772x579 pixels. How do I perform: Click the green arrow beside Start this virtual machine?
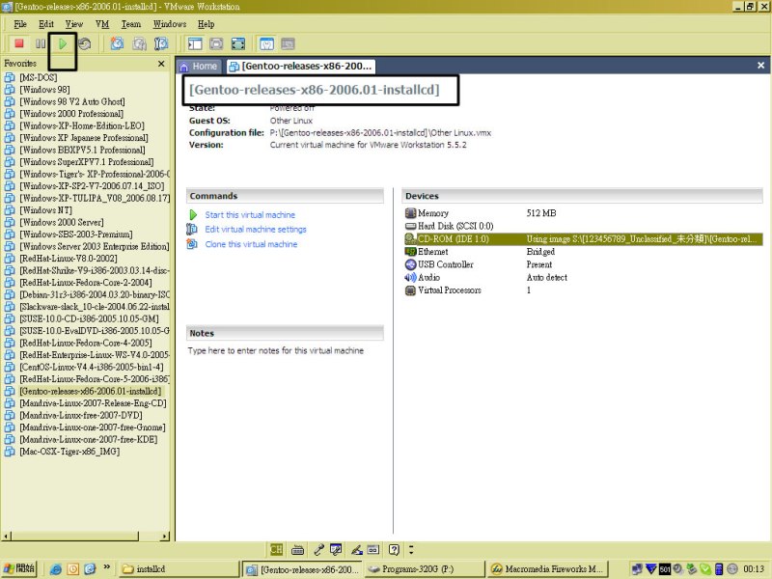[193, 214]
